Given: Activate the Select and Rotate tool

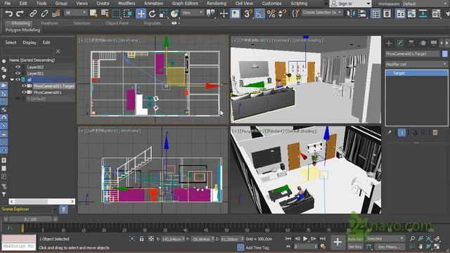Looking at the screenshot, I should click(152, 13).
